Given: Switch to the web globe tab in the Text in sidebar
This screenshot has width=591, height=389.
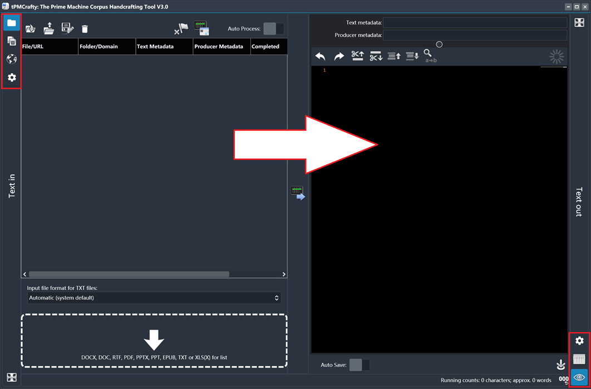Looking at the screenshot, I should [x=12, y=59].
